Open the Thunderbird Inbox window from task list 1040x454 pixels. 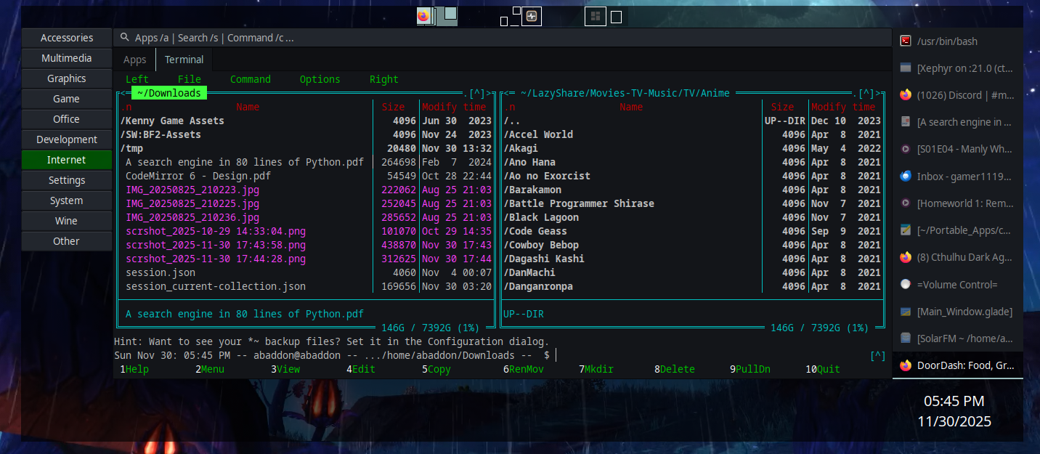point(956,176)
